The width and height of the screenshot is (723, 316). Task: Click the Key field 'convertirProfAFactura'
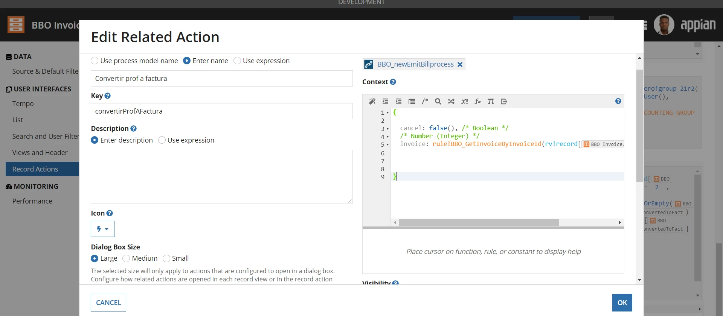pyautogui.click(x=222, y=111)
